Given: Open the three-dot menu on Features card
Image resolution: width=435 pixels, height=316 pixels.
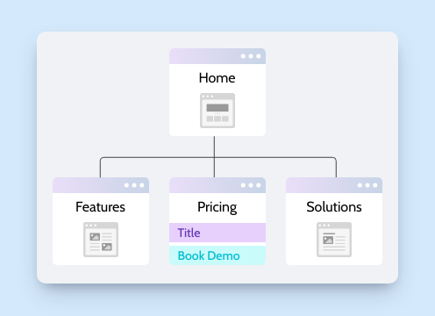Looking at the screenshot, I should pyautogui.click(x=134, y=185).
